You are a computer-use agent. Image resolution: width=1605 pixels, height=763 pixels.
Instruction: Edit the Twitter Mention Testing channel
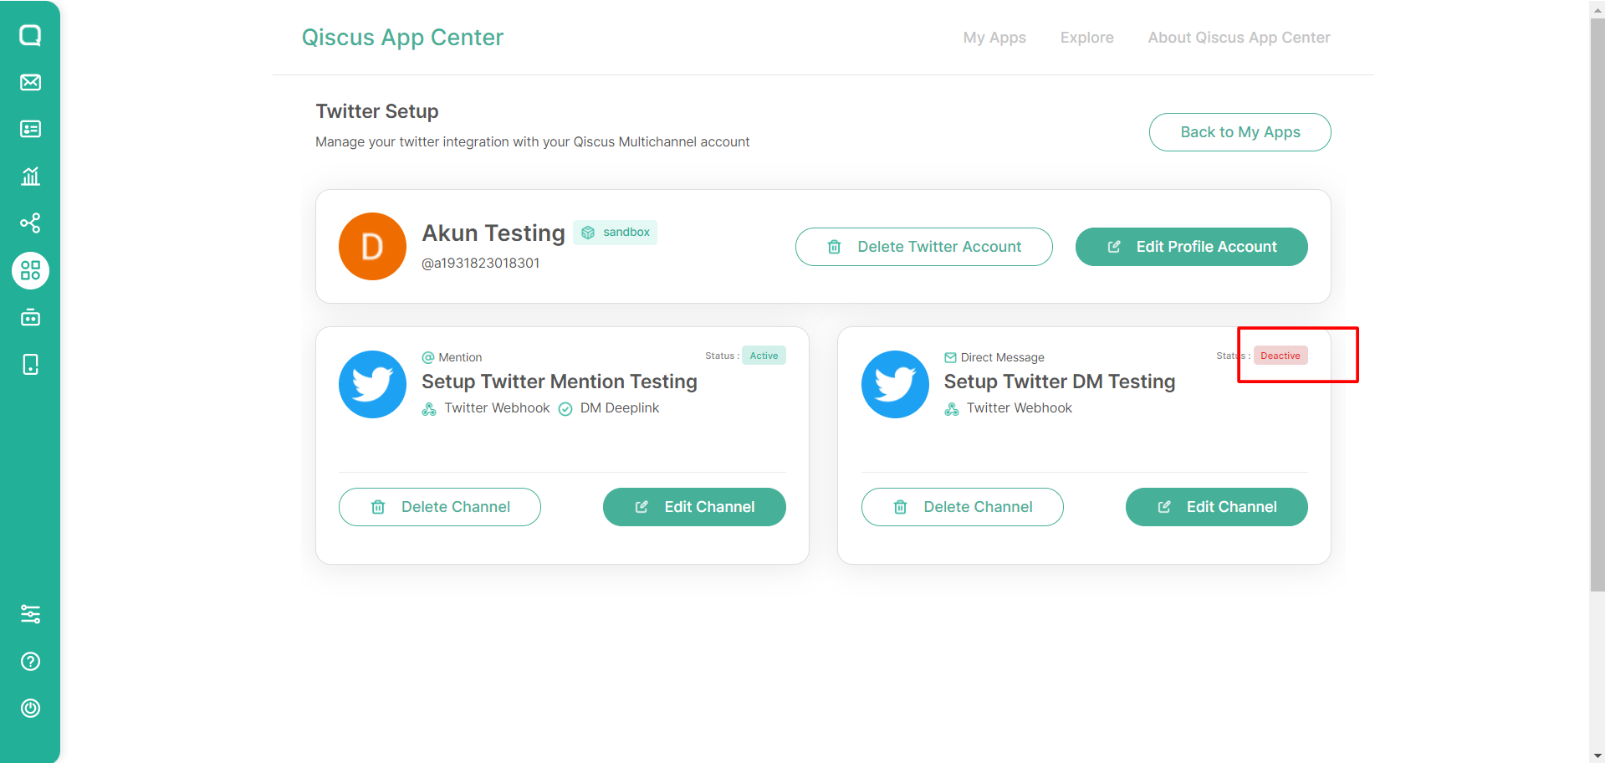click(694, 507)
